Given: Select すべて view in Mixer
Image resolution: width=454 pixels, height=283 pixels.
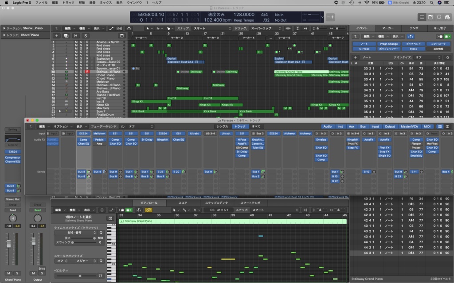Looking at the screenshot, I should click(256, 126).
